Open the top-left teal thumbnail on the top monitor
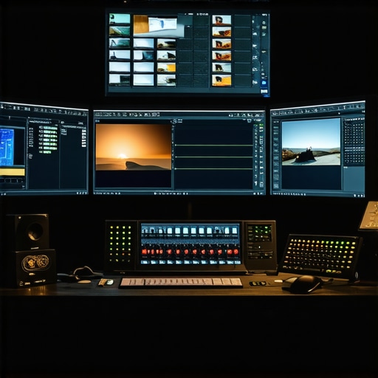 click(x=120, y=19)
